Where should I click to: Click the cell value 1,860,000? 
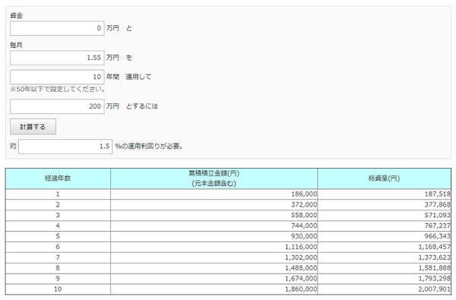(x=301, y=289)
